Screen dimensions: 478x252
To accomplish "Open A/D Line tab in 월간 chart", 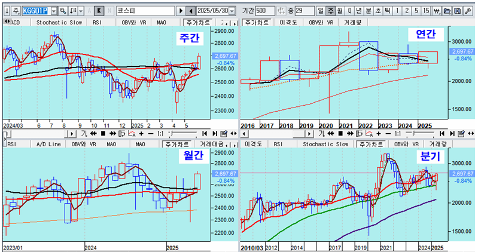I will [x=49, y=144].
